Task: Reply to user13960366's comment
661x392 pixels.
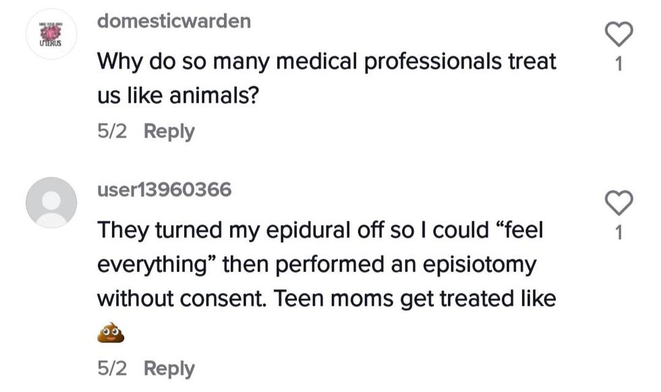Action: pos(169,368)
